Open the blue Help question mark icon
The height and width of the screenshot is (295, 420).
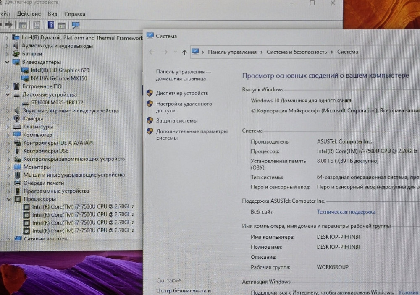point(51,25)
